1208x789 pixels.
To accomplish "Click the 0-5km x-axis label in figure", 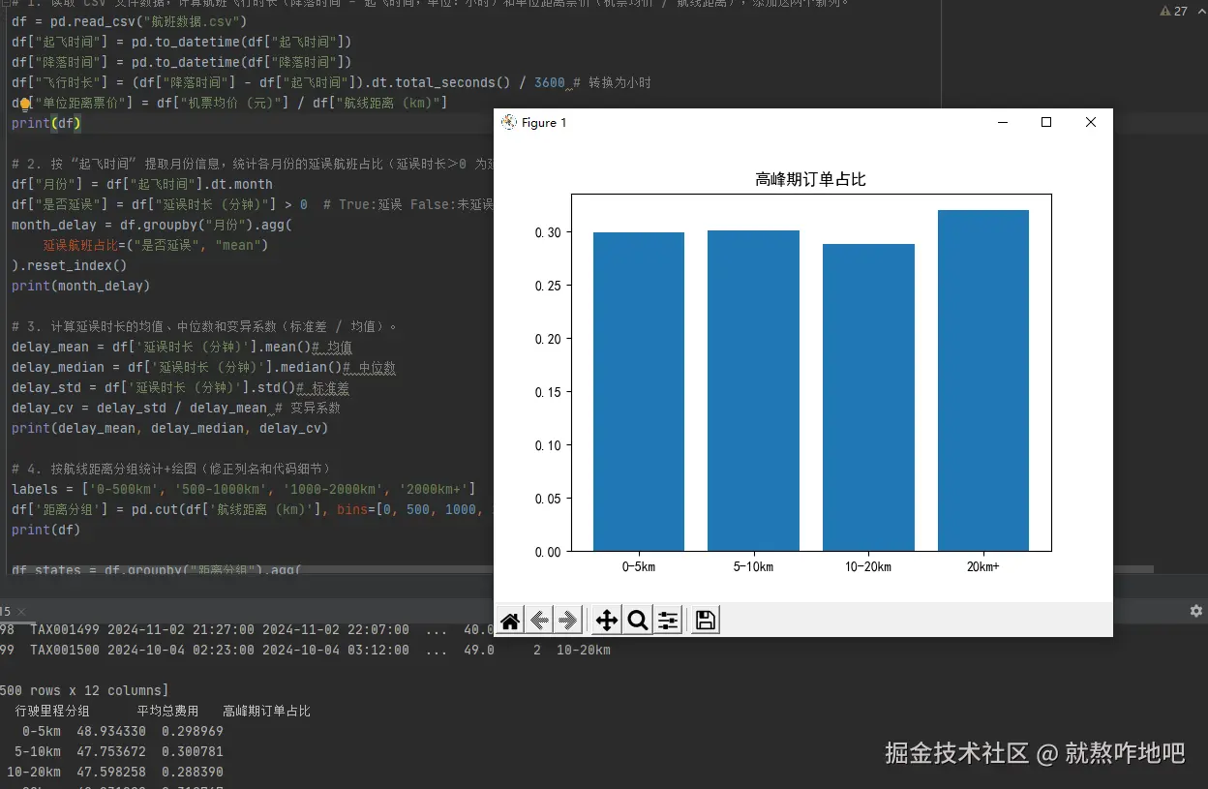I will click(x=638, y=566).
